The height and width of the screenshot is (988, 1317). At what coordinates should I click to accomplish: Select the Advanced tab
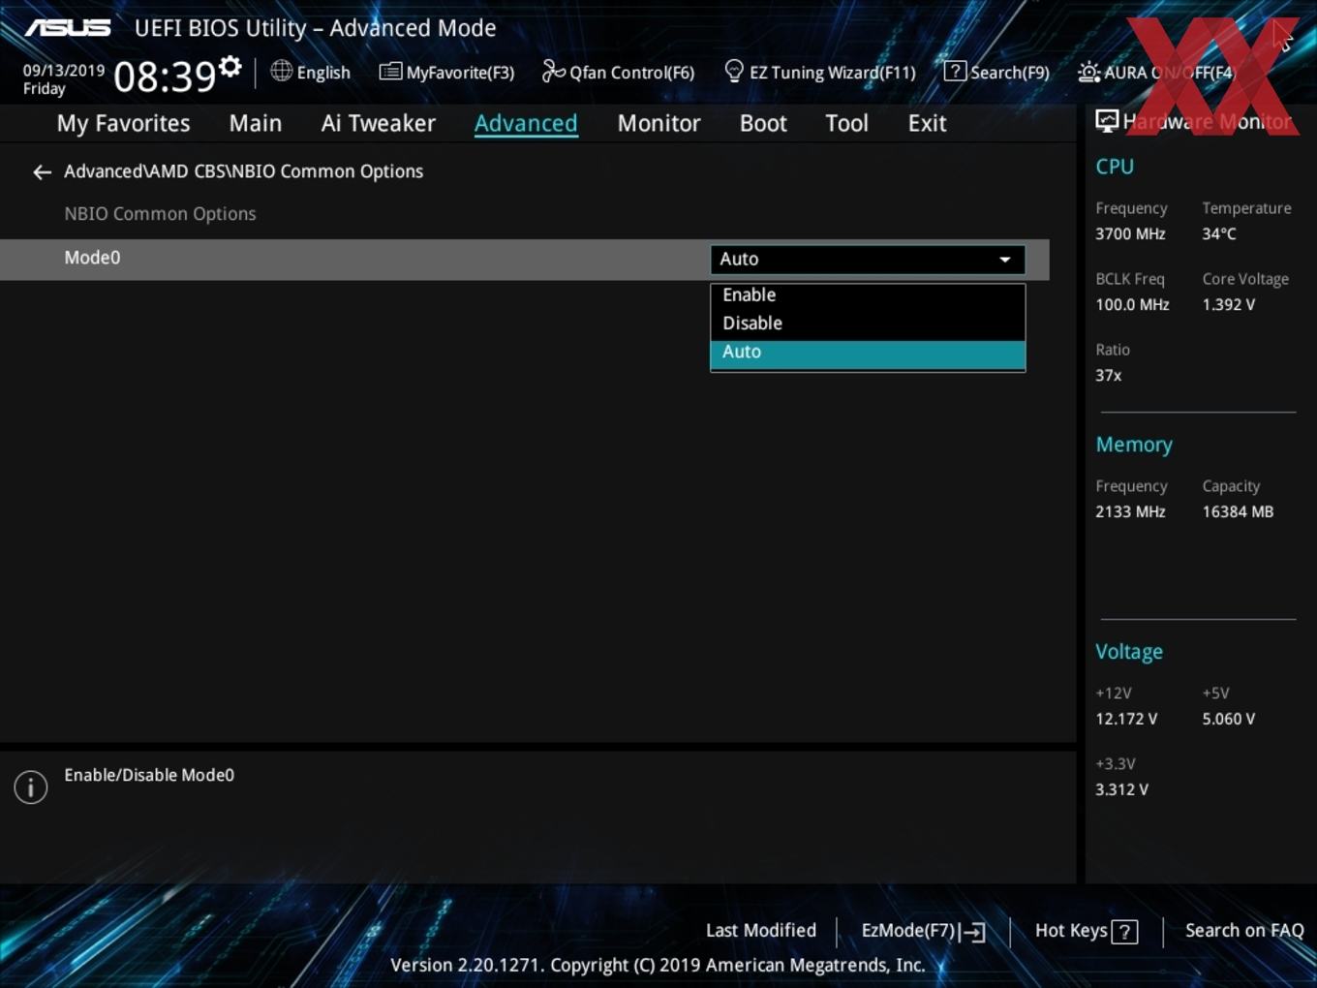pyautogui.click(x=526, y=123)
